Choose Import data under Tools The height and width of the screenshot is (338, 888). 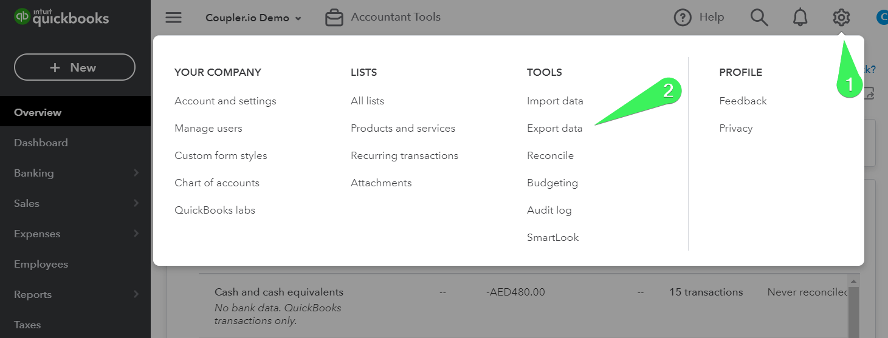555,101
